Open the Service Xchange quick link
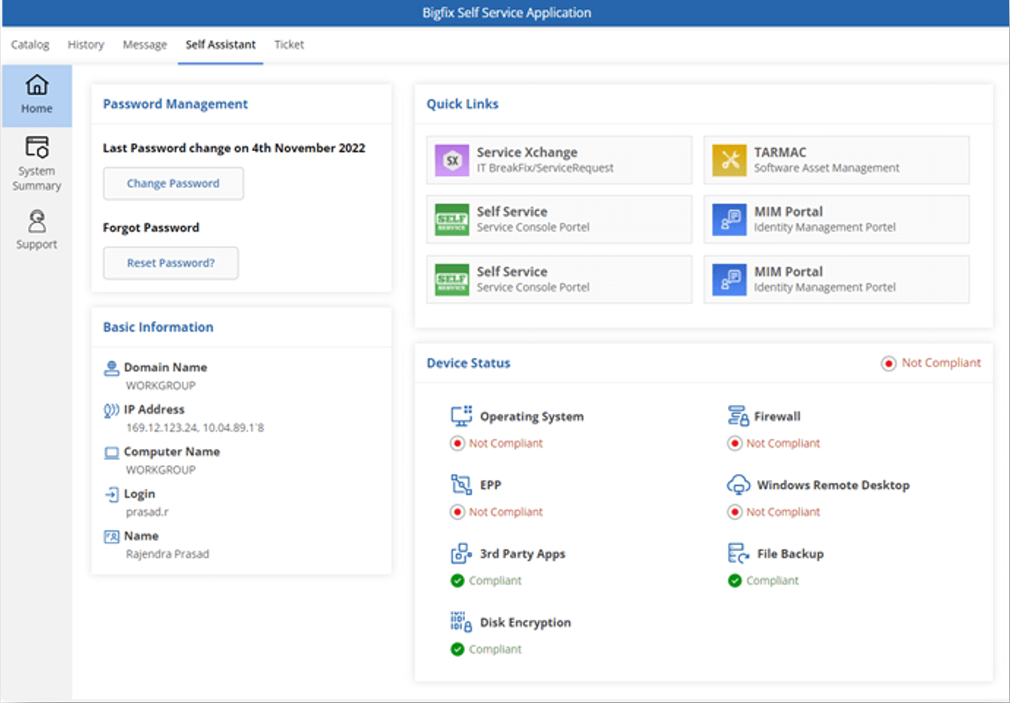1010x703 pixels. [x=559, y=160]
